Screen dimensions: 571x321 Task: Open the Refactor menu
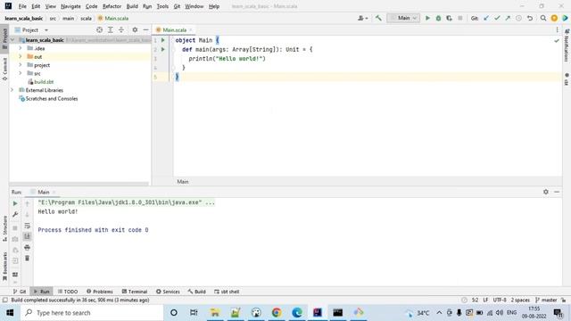(112, 6)
